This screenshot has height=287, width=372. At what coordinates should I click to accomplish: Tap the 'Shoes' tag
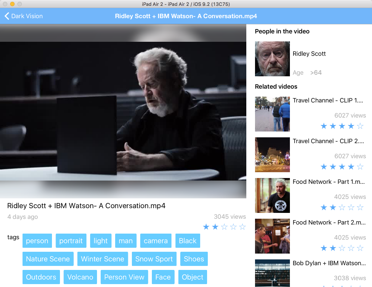click(194, 259)
